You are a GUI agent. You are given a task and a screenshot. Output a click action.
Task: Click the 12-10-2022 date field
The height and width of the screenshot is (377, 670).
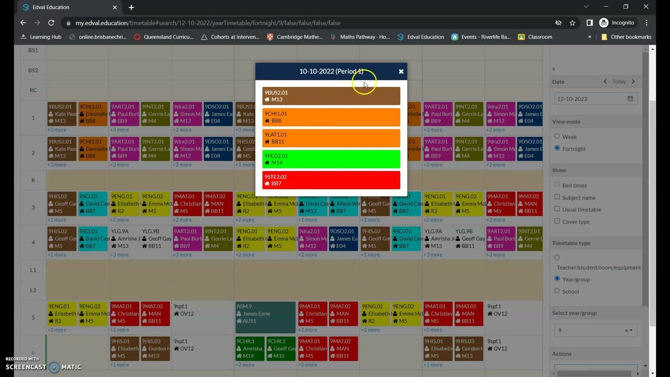pos(596,98)
